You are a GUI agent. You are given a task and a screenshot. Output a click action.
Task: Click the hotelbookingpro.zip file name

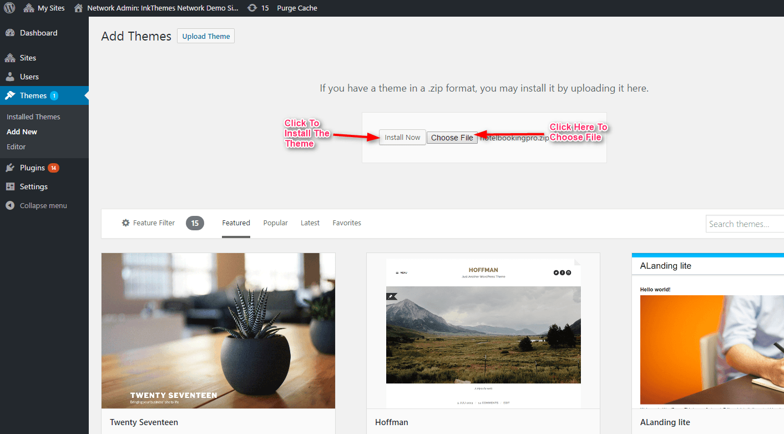coord(514,138)
